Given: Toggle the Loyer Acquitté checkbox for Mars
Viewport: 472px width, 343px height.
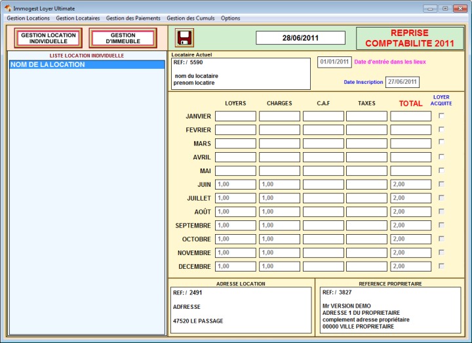Looking at the screenshot, I should click(441, 143).
